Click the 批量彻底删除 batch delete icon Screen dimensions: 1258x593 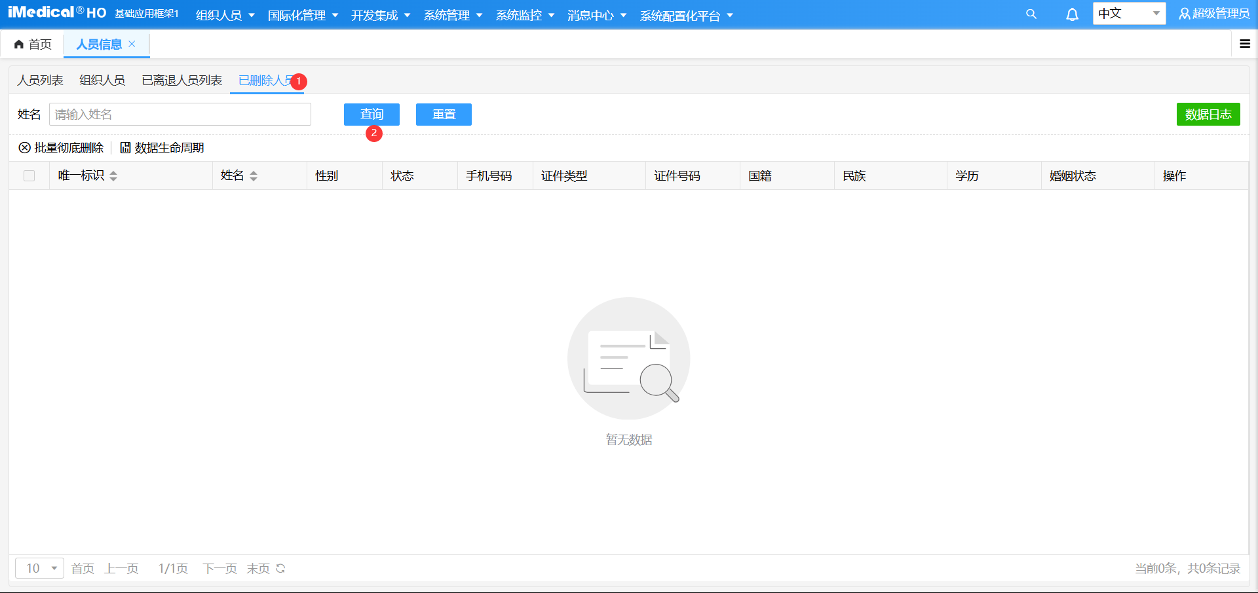(x=24, y=148)
